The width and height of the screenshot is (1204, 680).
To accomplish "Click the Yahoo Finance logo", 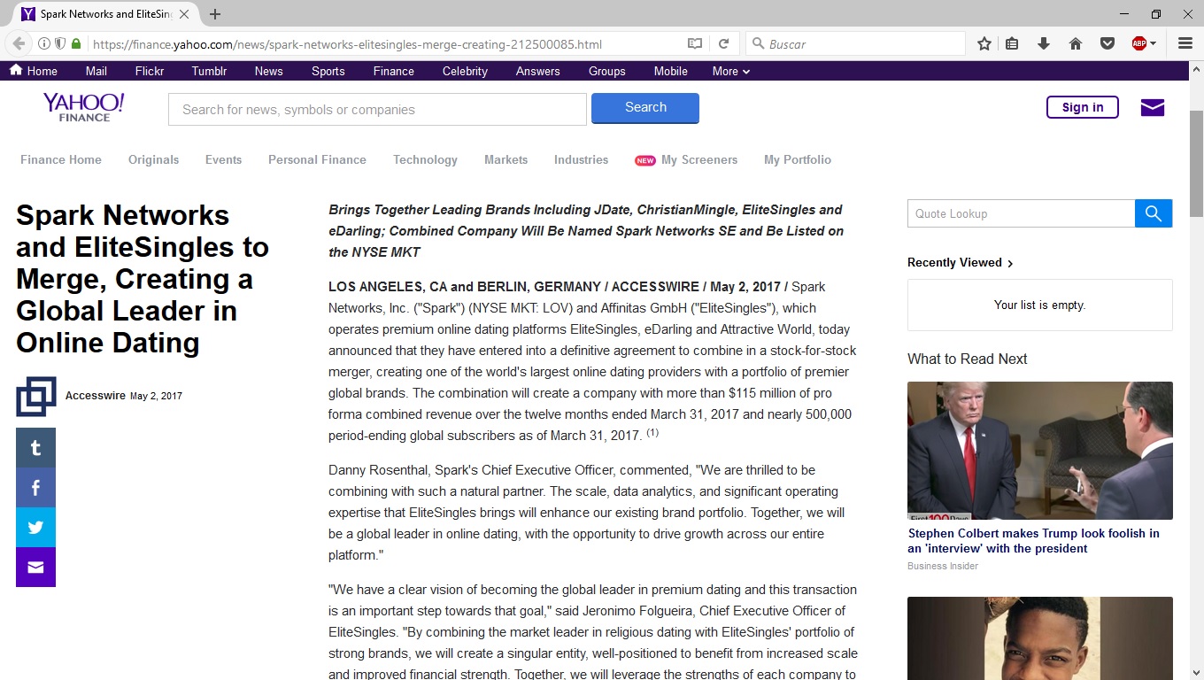I will (84, 107).
